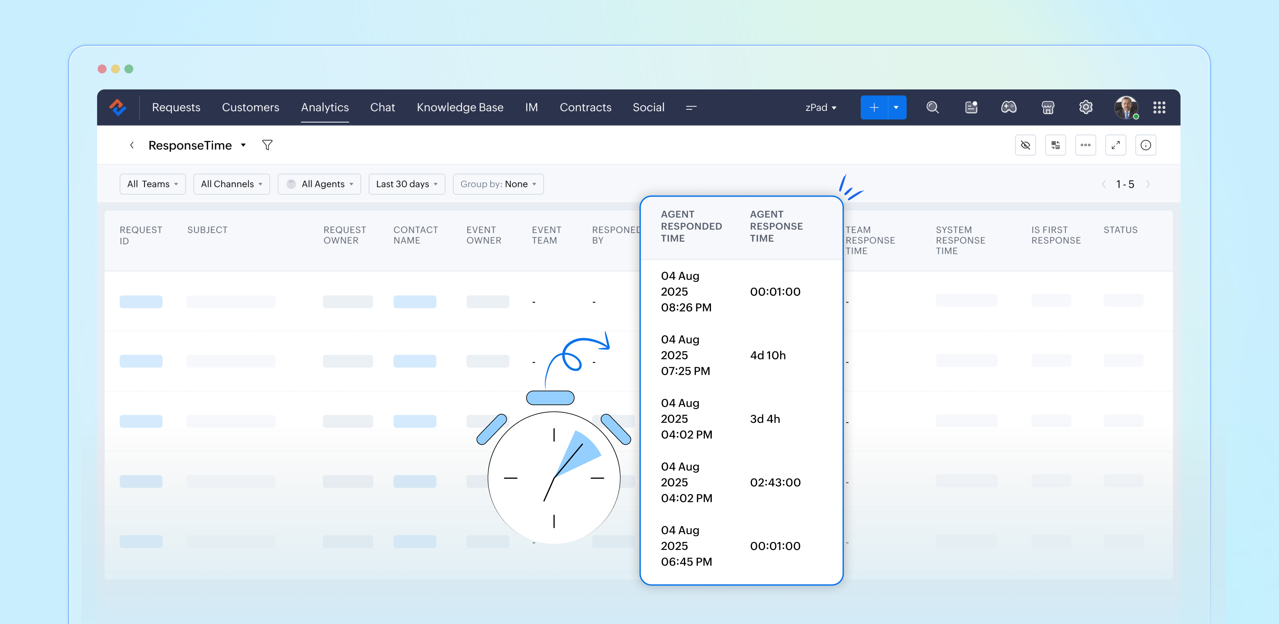1279x624 pixels.
Task: Open the Knowledge Base tab
Action: (x=460, y=107)
